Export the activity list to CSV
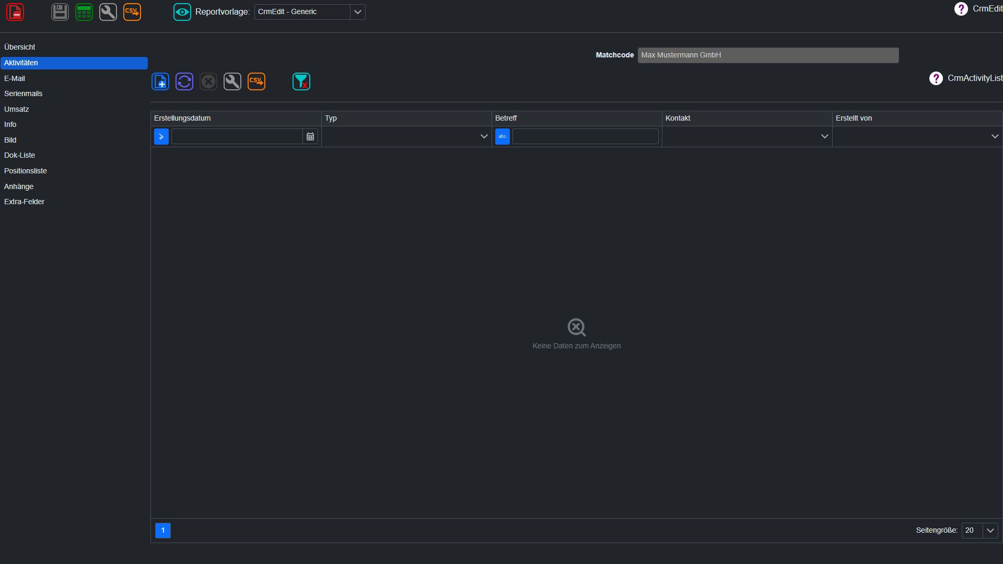The width and height of the screenshot is (1003, 564). (256, 81)
